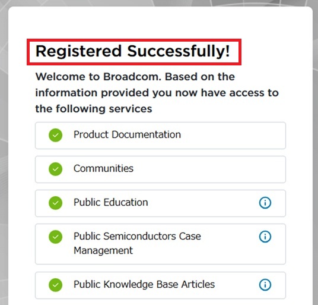Viewport: 318px width, 305px height.
Task: Click the green checkmark next to Communities
Action: coord(55,169)
